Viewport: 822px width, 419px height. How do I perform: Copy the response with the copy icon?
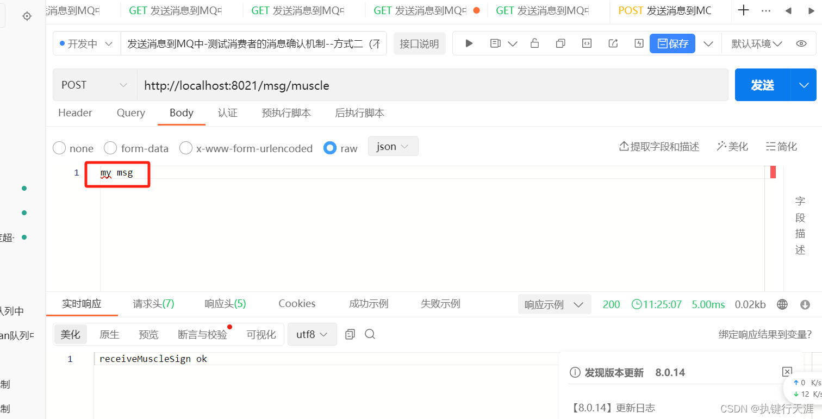coord(350,334)
